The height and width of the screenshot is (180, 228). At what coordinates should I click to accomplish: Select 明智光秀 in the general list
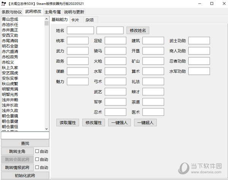point(10,95)
